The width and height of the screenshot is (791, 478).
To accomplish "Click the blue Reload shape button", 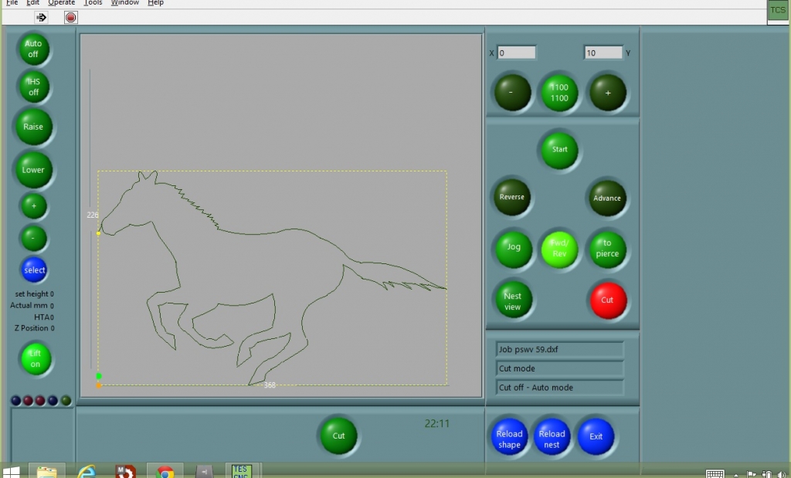I will (509, 439).
